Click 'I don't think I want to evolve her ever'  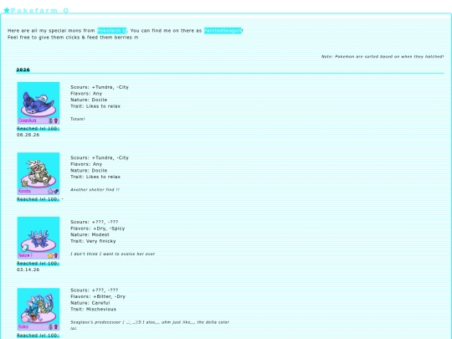[113, 254]
